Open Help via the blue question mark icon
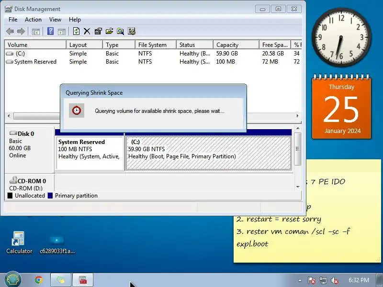 click(x=50, y=31)
